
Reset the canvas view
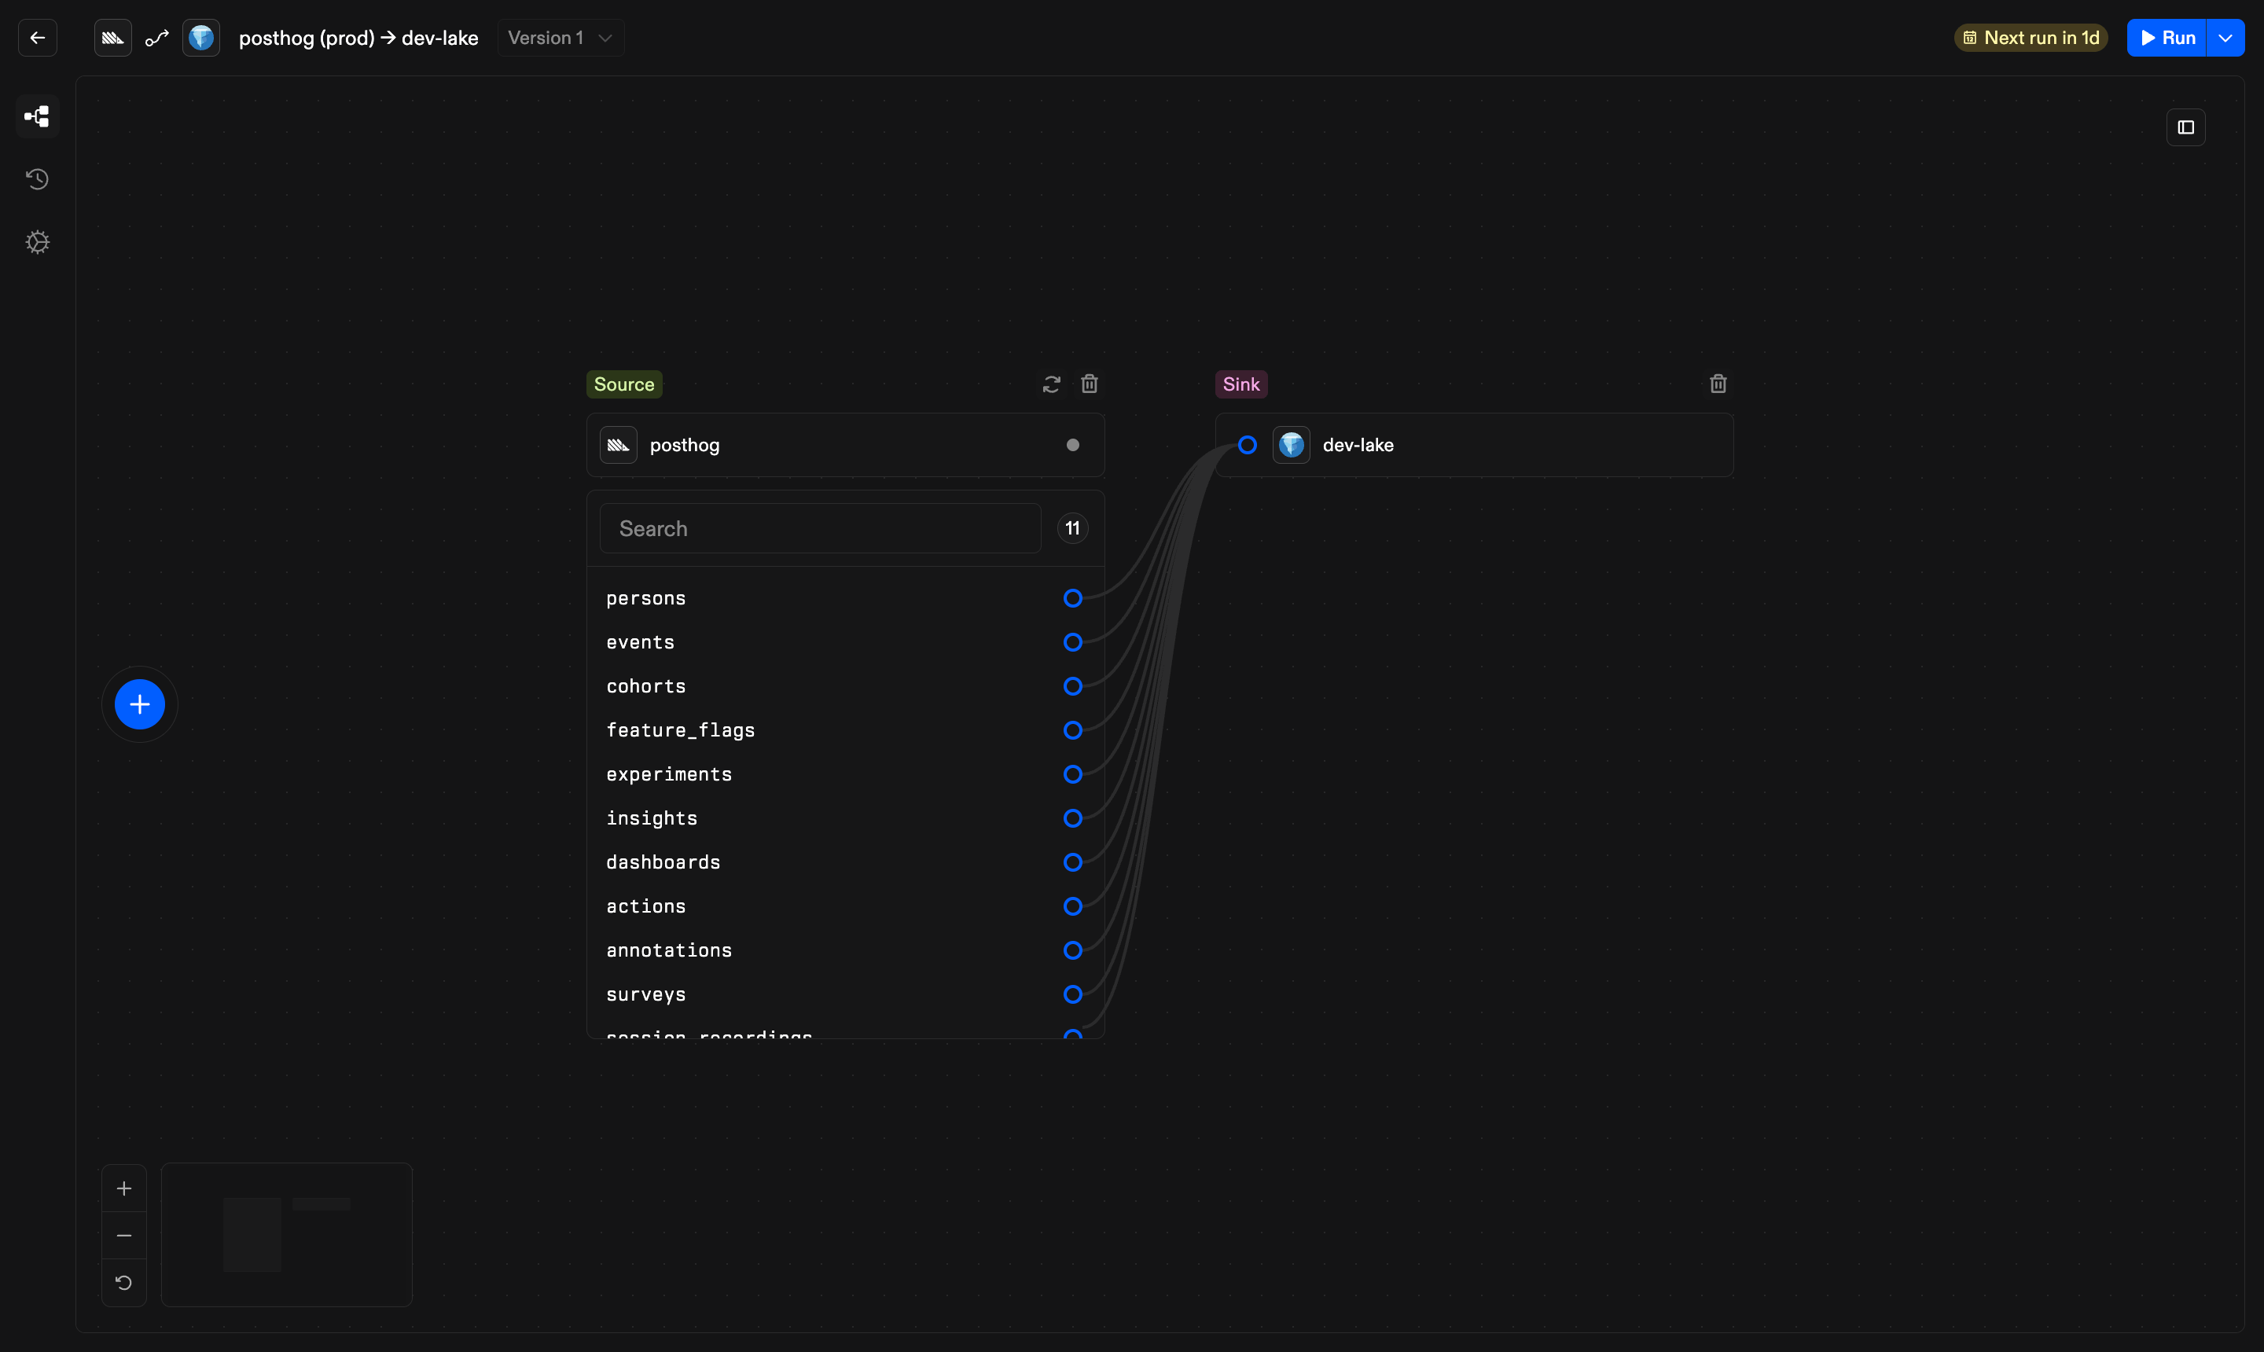(124, 1283)
